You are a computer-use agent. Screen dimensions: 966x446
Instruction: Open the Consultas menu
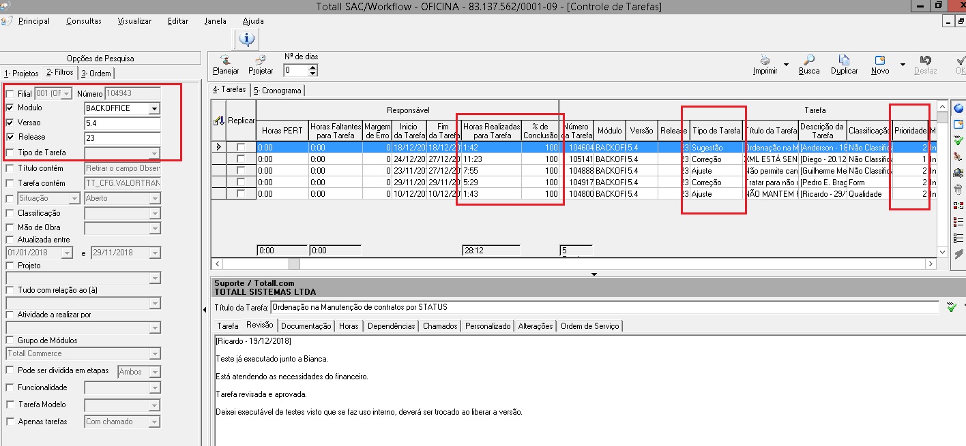84,21
